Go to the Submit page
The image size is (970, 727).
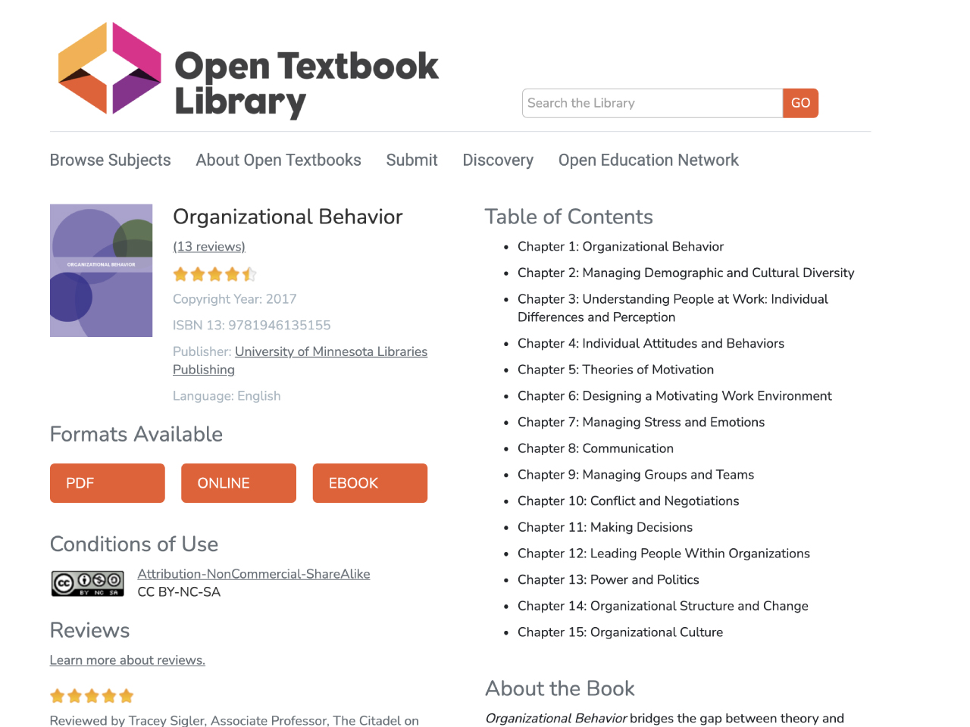pos(411,161)
